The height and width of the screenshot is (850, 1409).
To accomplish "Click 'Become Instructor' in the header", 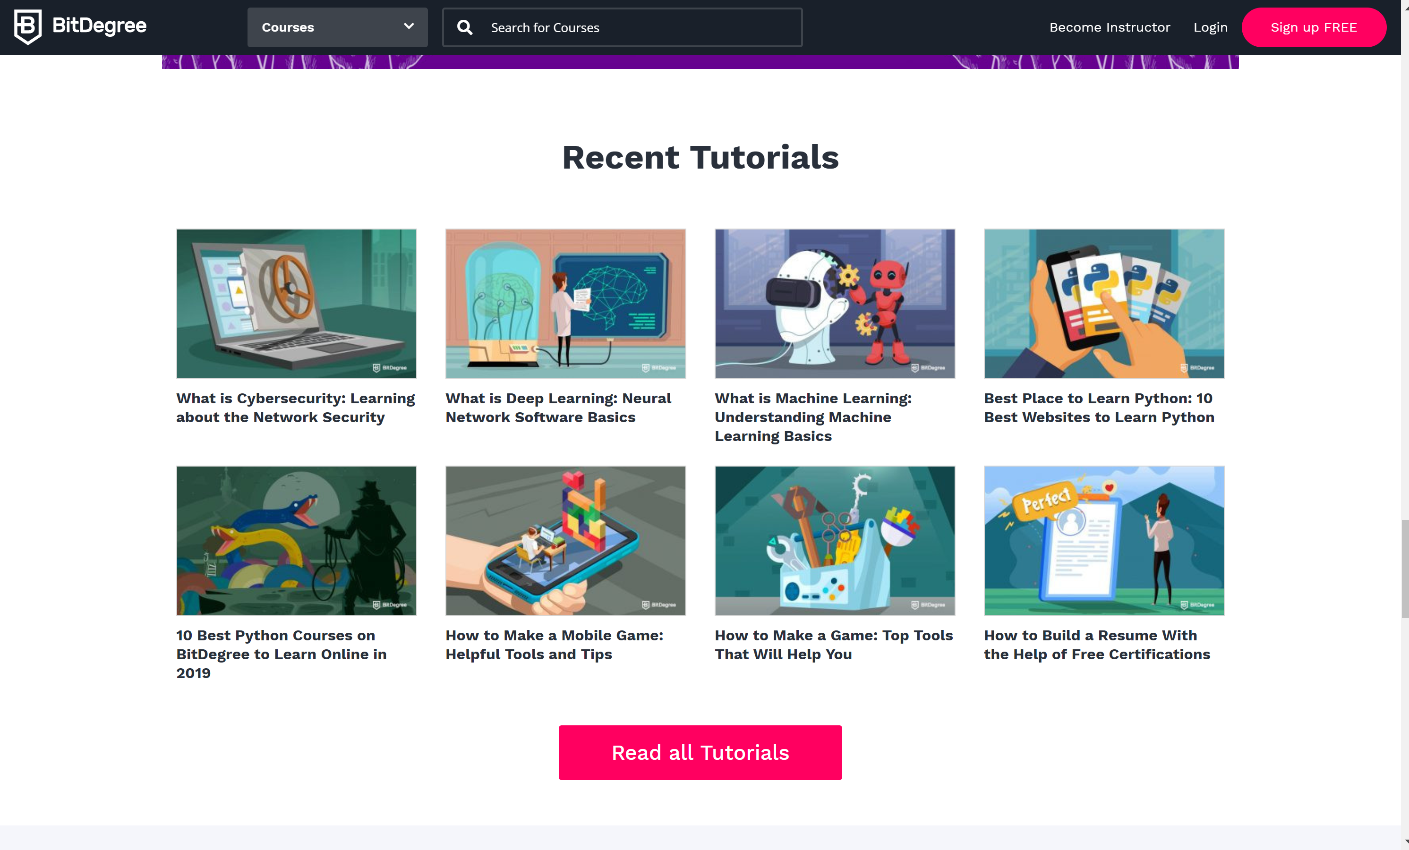I will tap(1110, 27).
